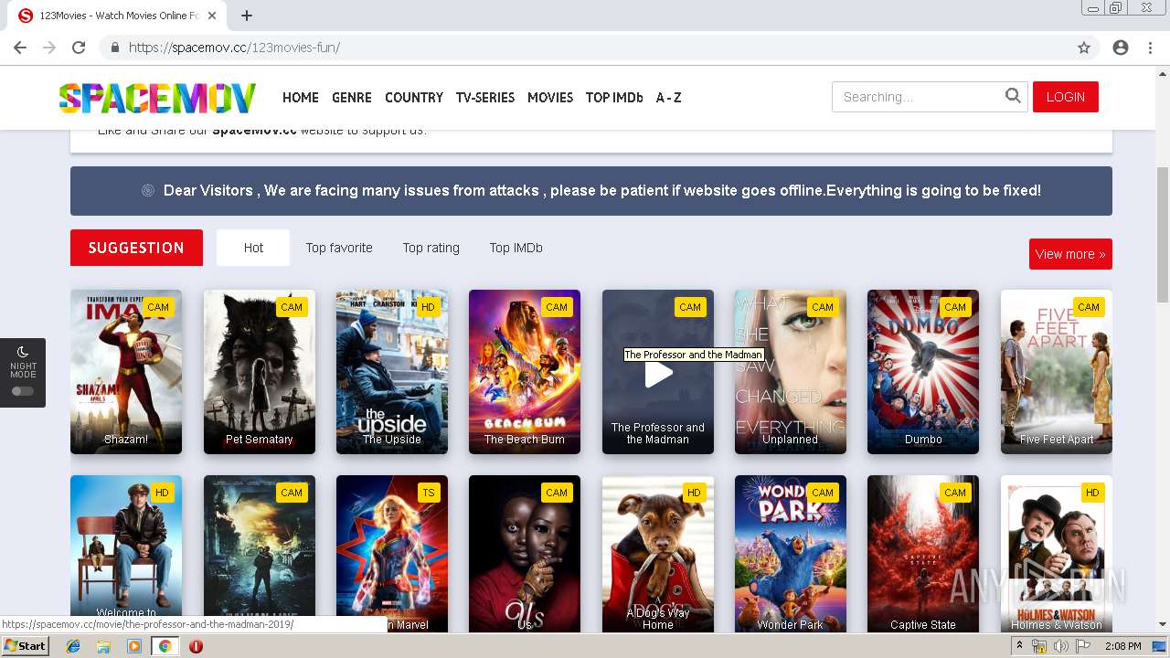
Task: Click the Opera icon in taskbar
Action: [x=196, y=646]
